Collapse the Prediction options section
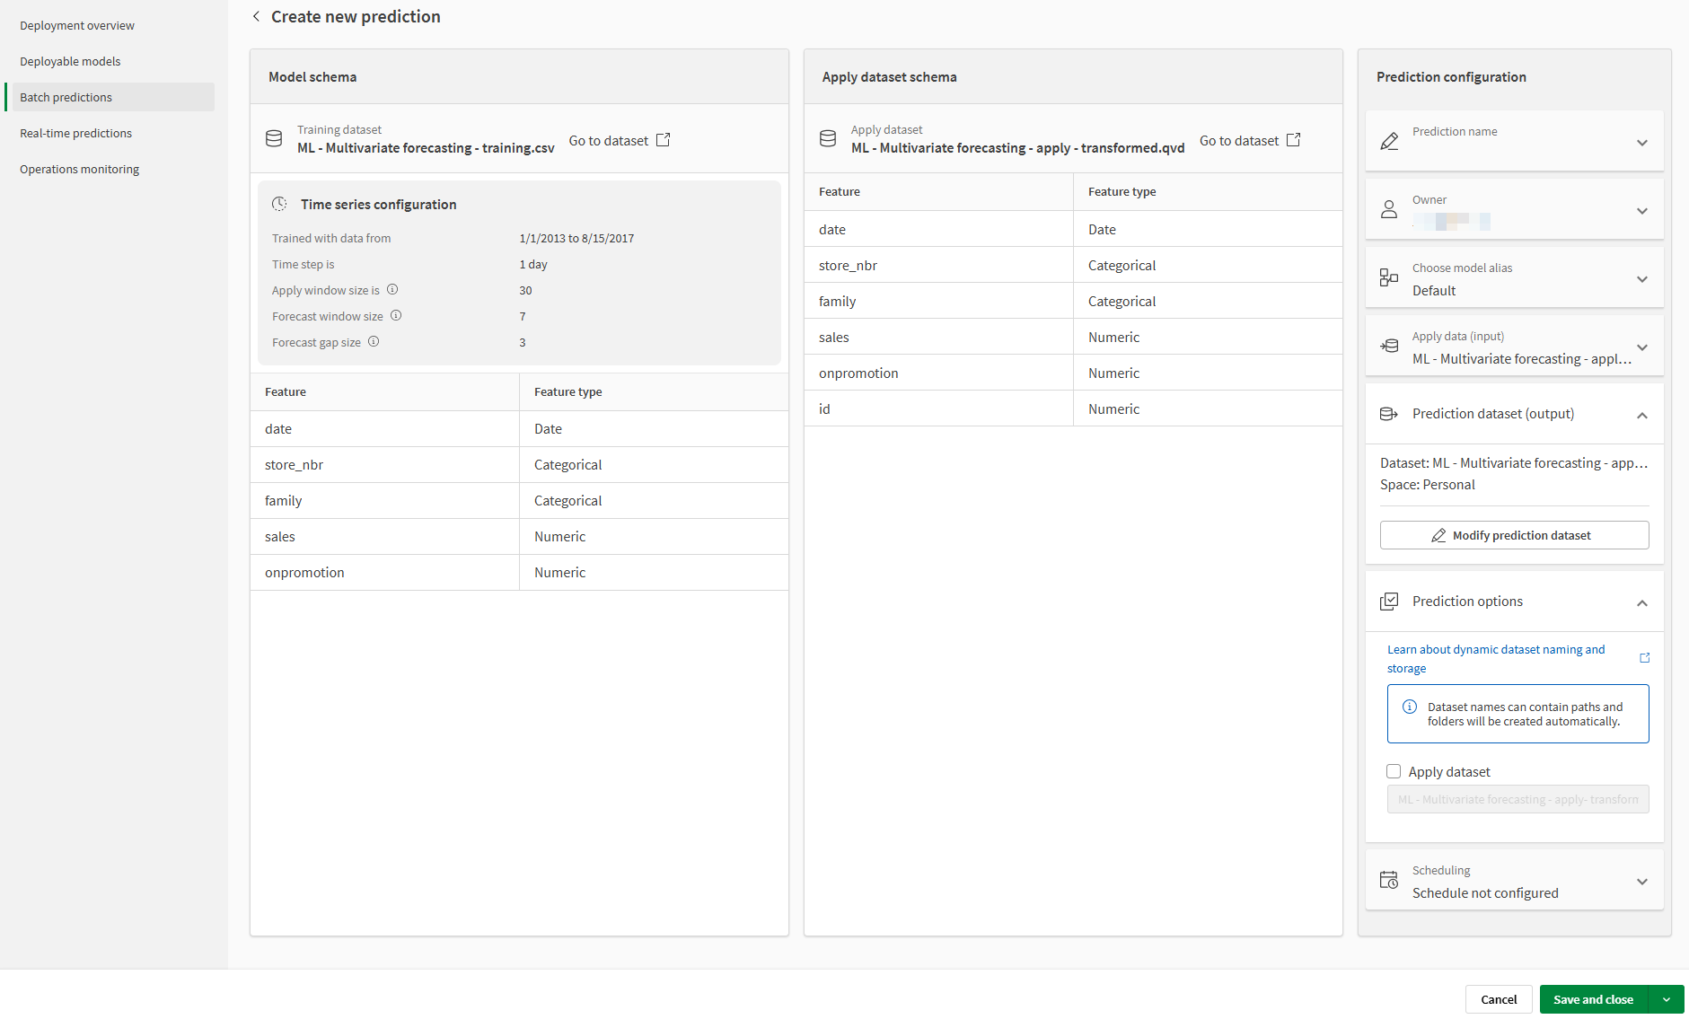This screenshot has height=1019, width=1689. pos(1642,602)
